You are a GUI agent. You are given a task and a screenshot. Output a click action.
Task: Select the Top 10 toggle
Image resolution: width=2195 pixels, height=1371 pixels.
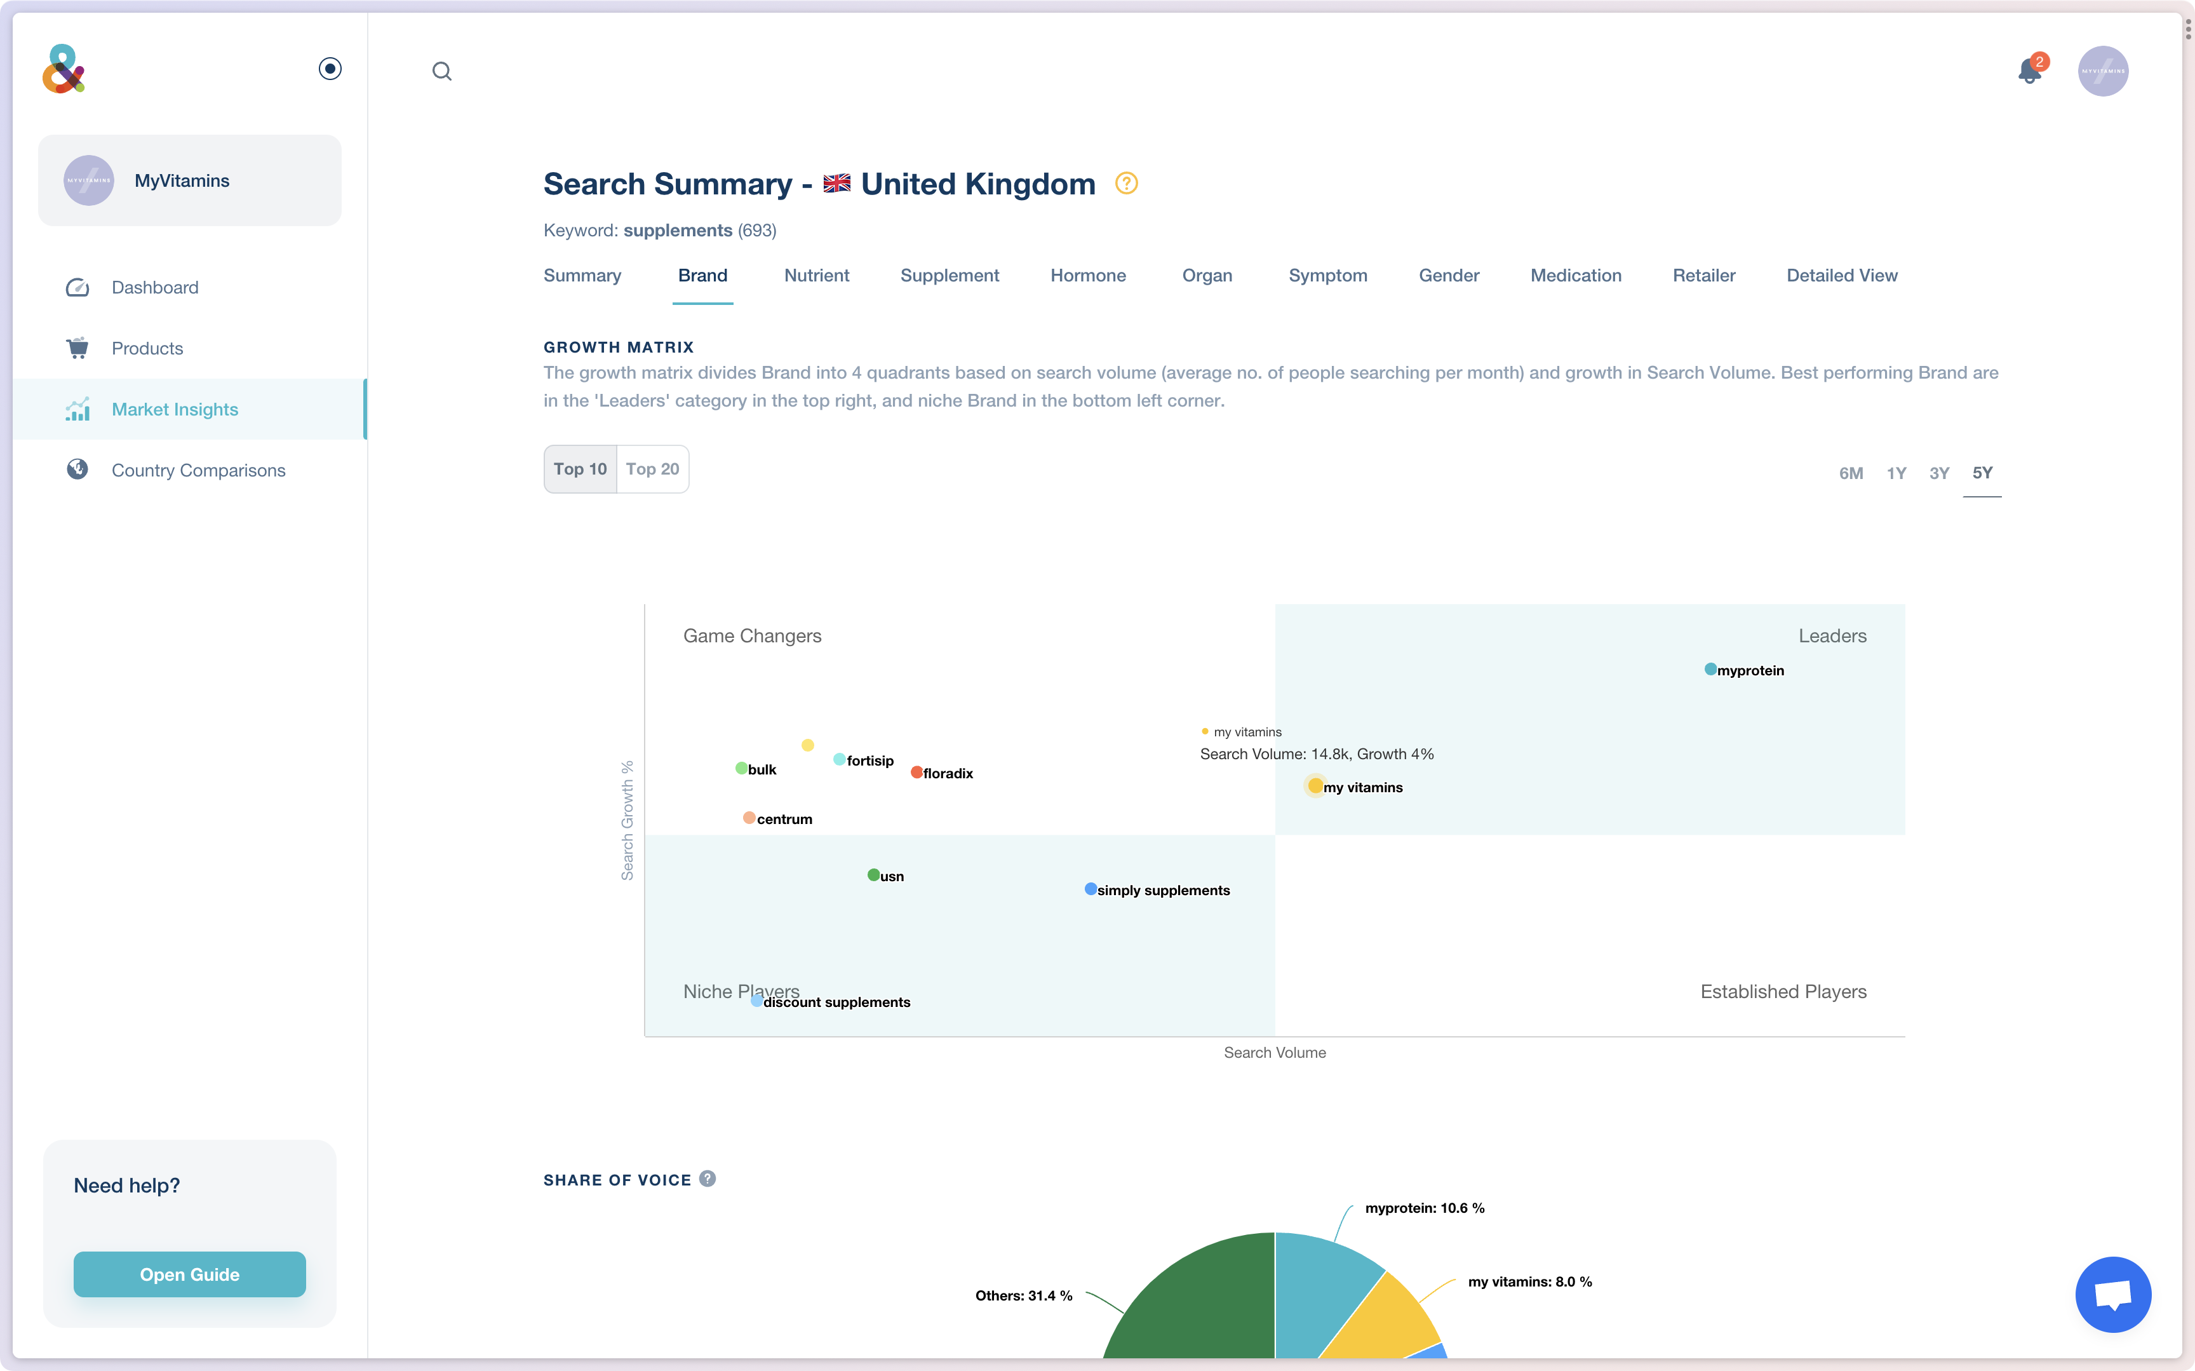click(580, 469)
